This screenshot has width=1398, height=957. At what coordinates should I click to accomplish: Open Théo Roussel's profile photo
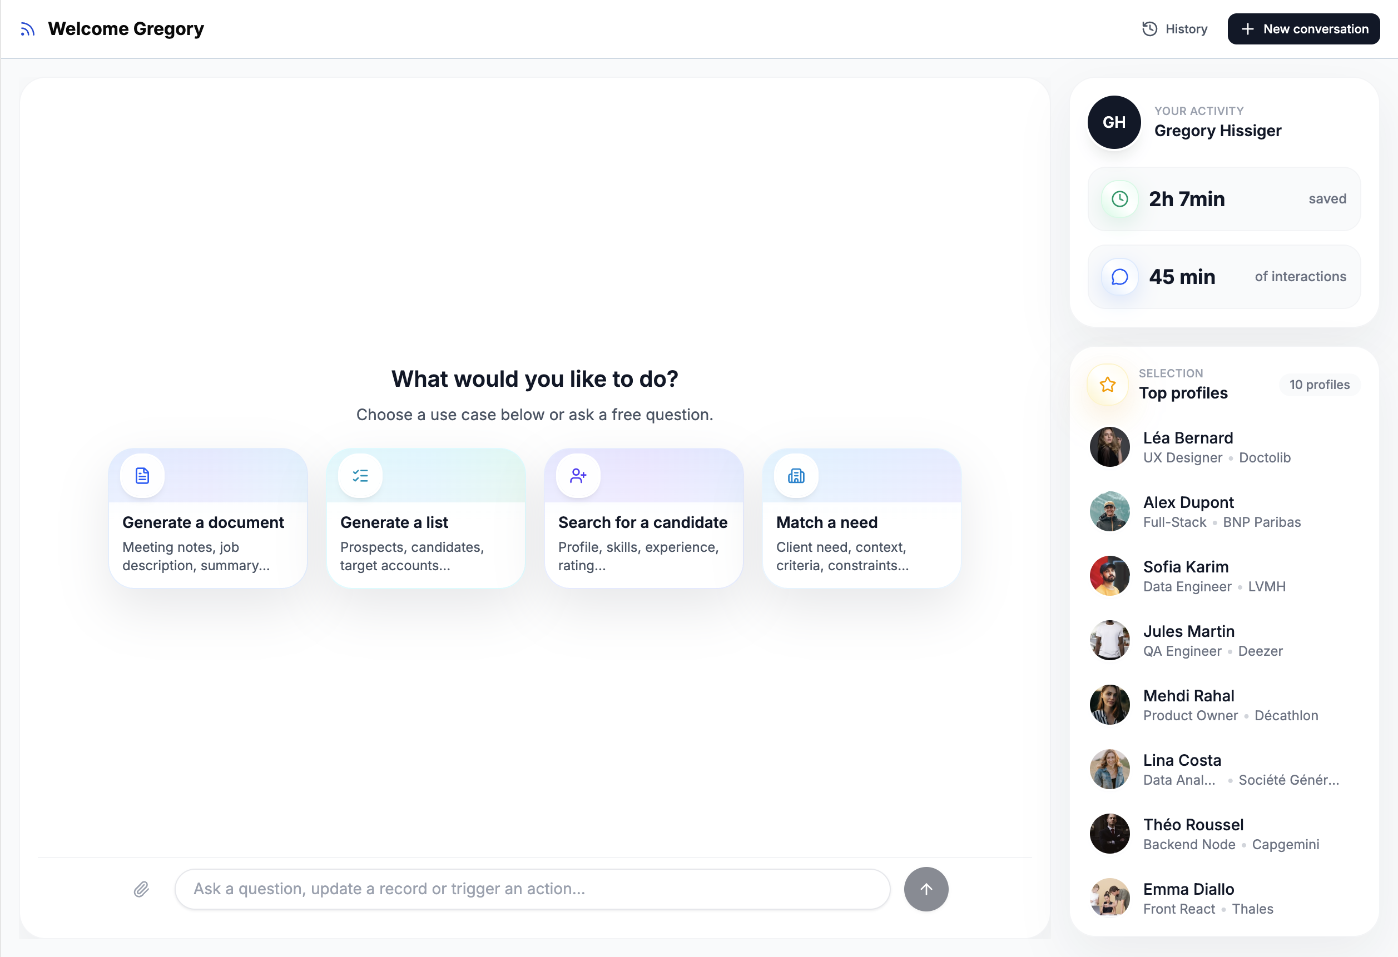(x=1109, y=834)
